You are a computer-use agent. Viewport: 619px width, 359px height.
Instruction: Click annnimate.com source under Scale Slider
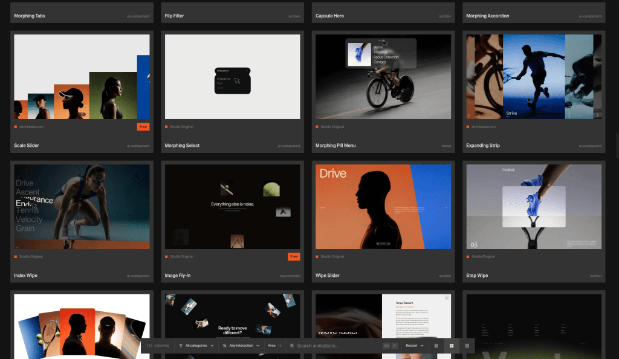pyautogui.click(x=31, y=127)
